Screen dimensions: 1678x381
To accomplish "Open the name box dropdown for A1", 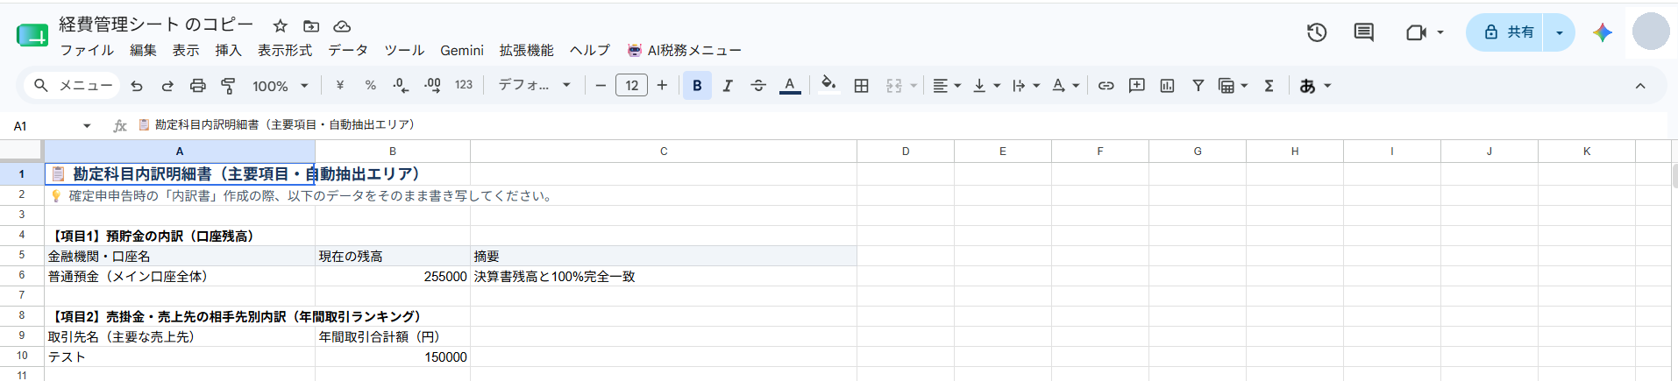I will [x=87, y=126].
